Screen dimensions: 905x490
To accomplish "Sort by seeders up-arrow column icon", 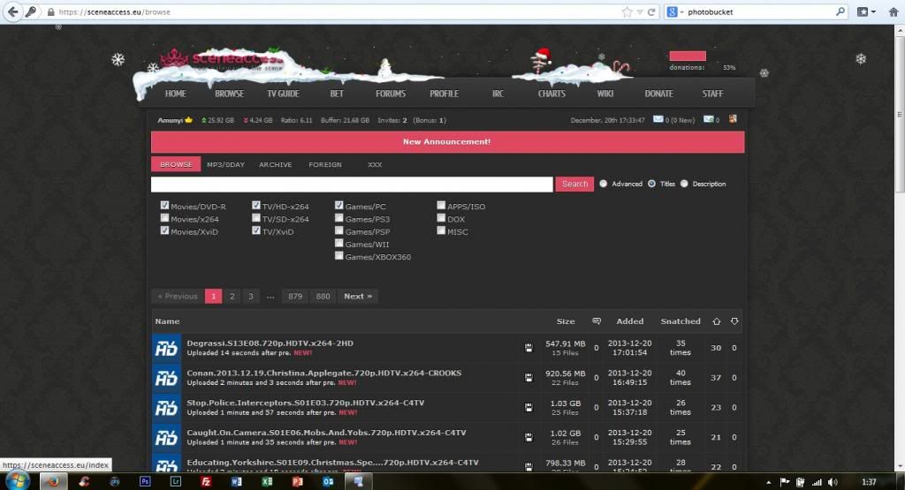I will pyautogui.click(x=716, y=321).
